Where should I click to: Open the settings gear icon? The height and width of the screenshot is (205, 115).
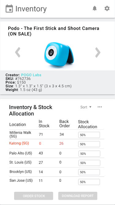pyautogui.click(x=107, y=9)
